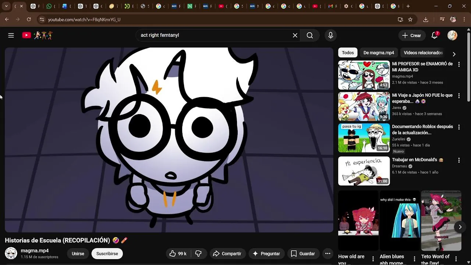
Task: Click the Crear button
Action: (412, 35)
